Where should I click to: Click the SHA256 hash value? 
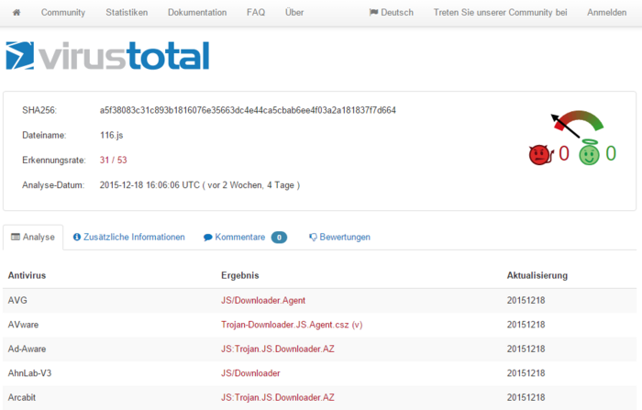pyautogui.click(x=248, y=110)
